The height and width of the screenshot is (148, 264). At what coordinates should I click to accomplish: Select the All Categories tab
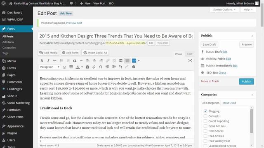211,103
